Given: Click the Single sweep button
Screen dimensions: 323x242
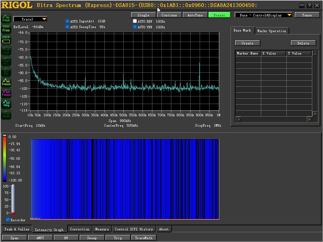Looking at the screenshot, I should coord(144,15).
